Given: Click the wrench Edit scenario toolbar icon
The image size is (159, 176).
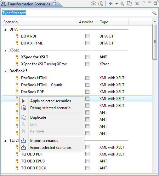Looking at the screenshot, I should 122,4.
